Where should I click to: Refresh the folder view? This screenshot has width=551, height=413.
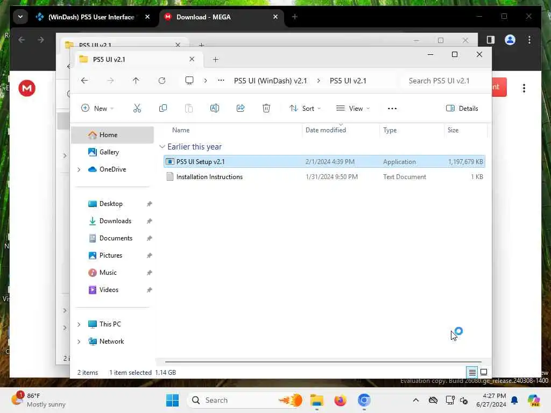[162, 81]
